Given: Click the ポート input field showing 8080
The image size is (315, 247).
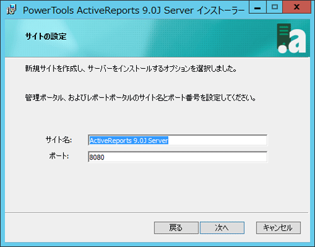Looking at the screenshot, I should pyautogui.click(x=178, y=157).
